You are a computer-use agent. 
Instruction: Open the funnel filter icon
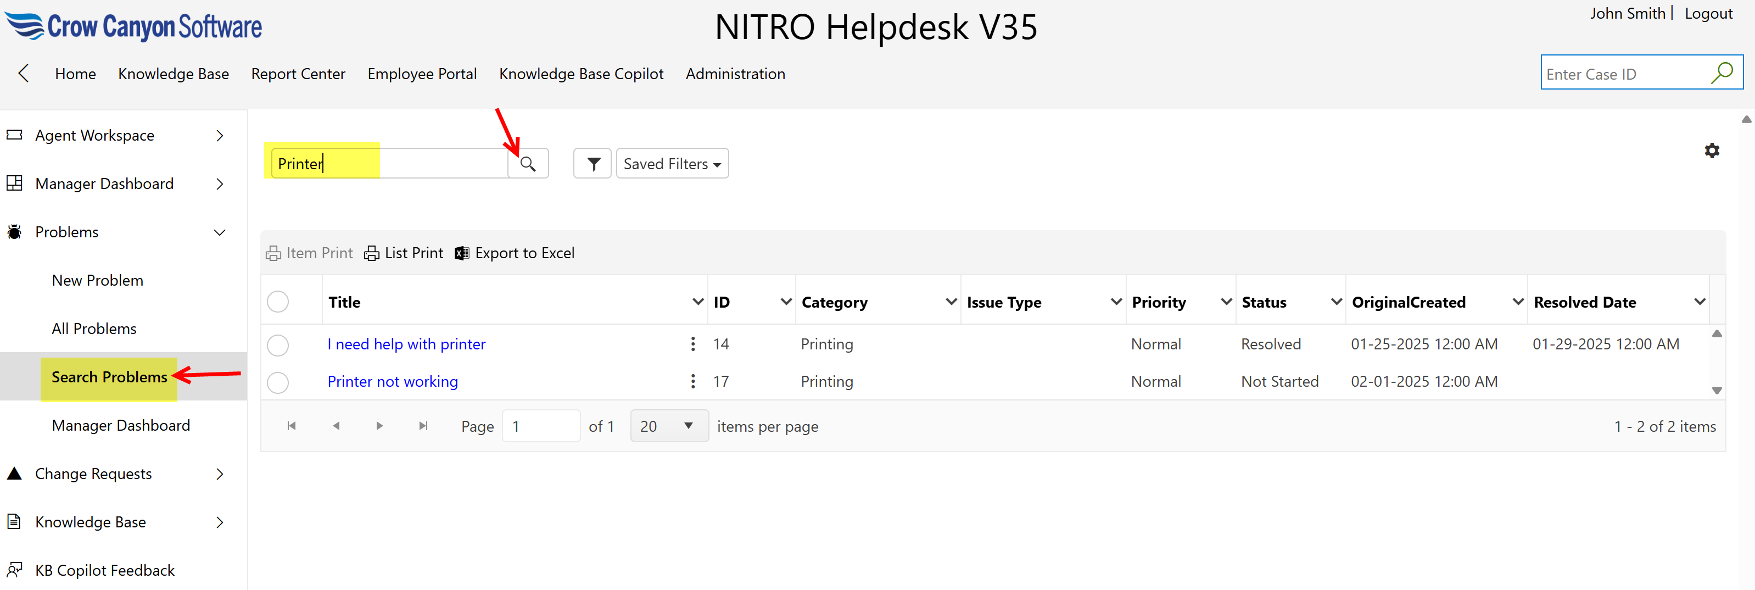[593, 164]
